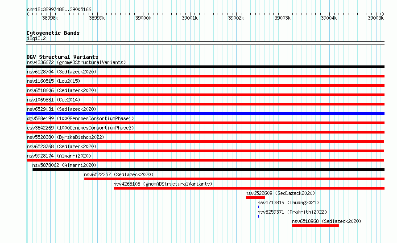The width and height of the screenshot is (397, 243).
Task: Open esv3642269 (1000GenomesConsortiumPhase3) label
Action: (80, 128)
